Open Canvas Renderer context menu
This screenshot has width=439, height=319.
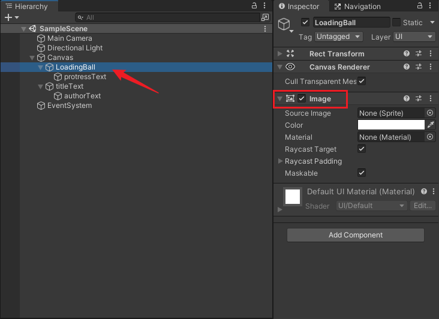point(431,67)
